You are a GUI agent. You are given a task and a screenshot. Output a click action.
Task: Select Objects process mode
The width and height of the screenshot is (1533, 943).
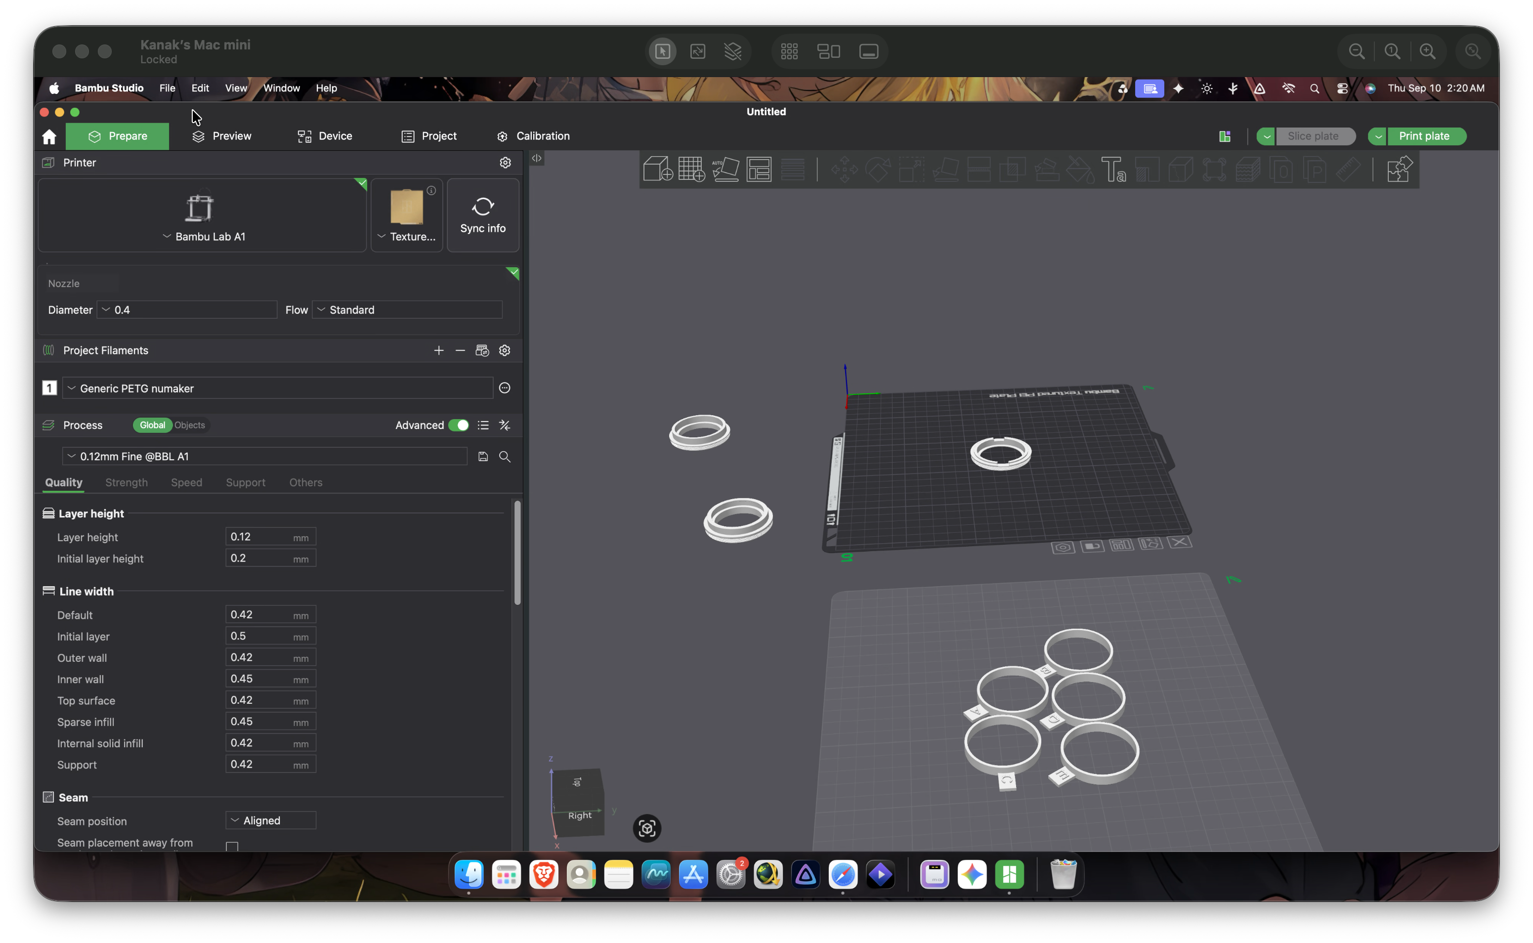tap(189, 425)
